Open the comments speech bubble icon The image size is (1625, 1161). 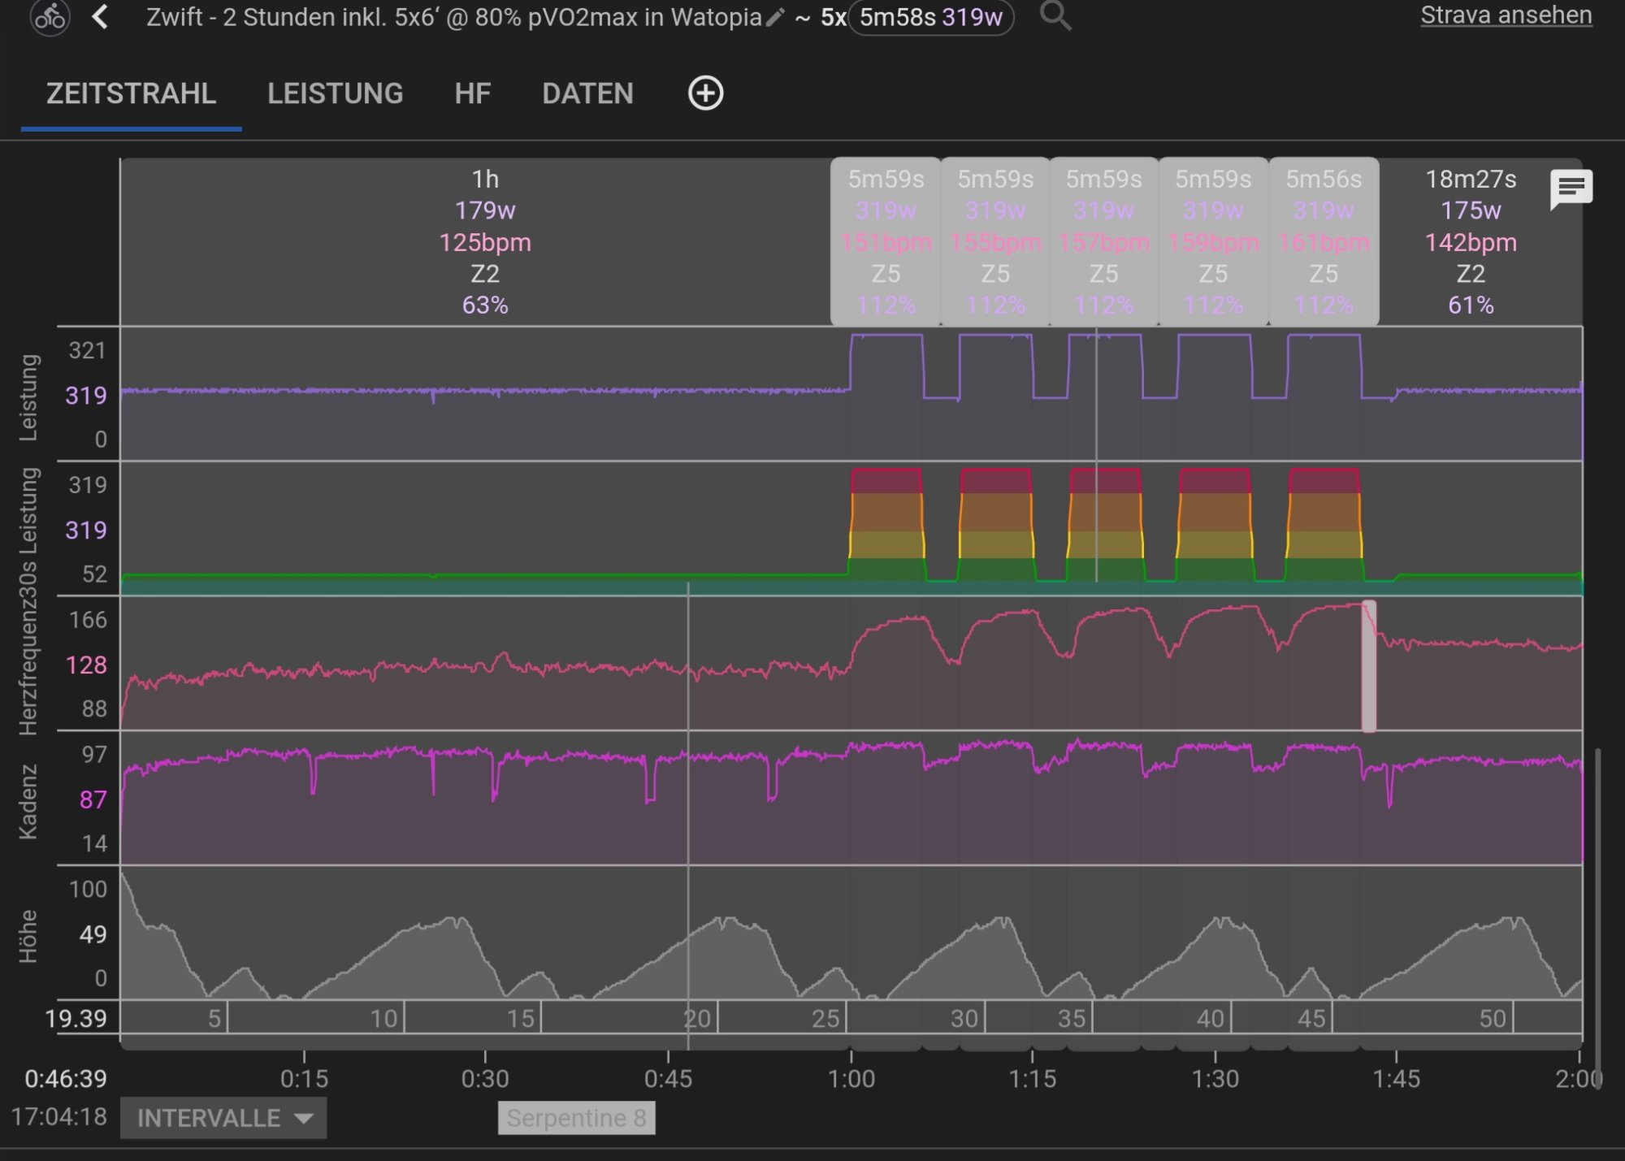(x=1571, y=190)
